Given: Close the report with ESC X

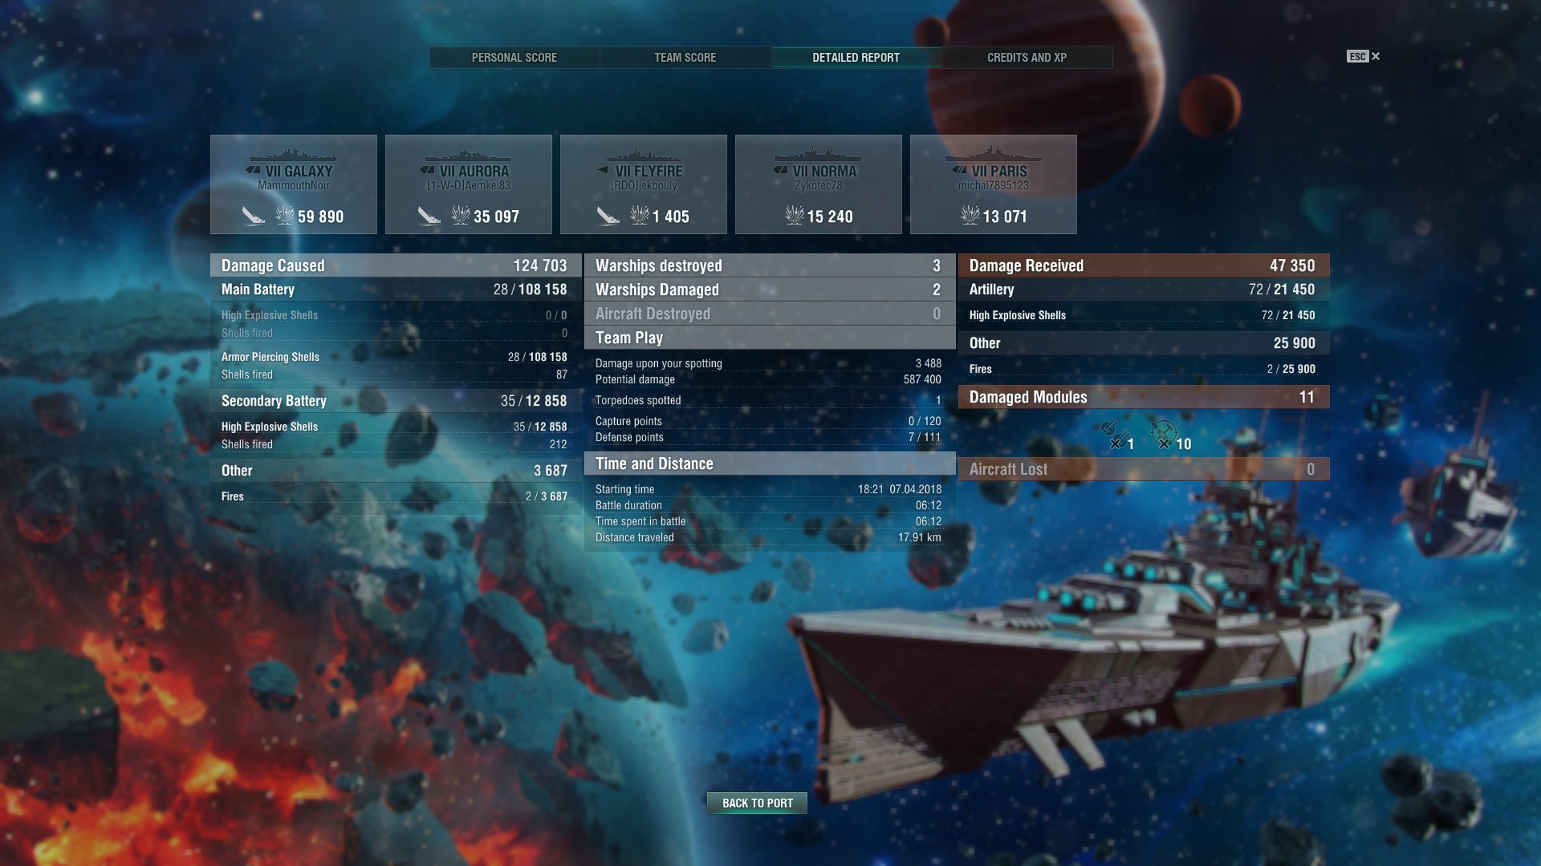Looking at the screenshot, I should pos(1364,56).
